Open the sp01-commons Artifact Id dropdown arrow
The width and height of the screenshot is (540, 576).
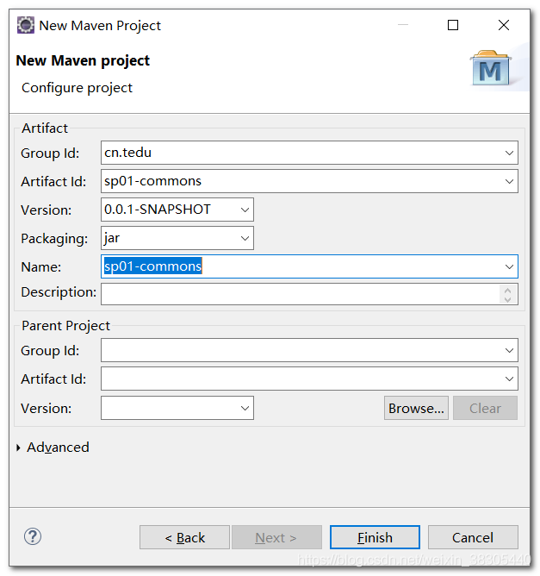tap(509, 181)
